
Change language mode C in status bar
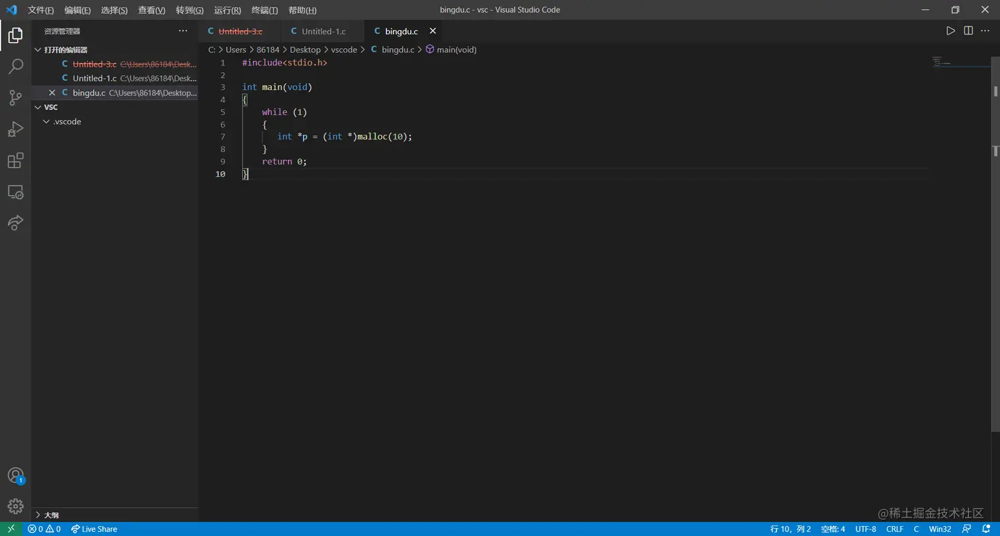(x=916, y=529)
